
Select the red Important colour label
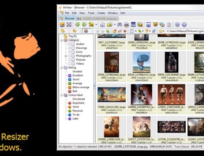[x=78, y=103]
